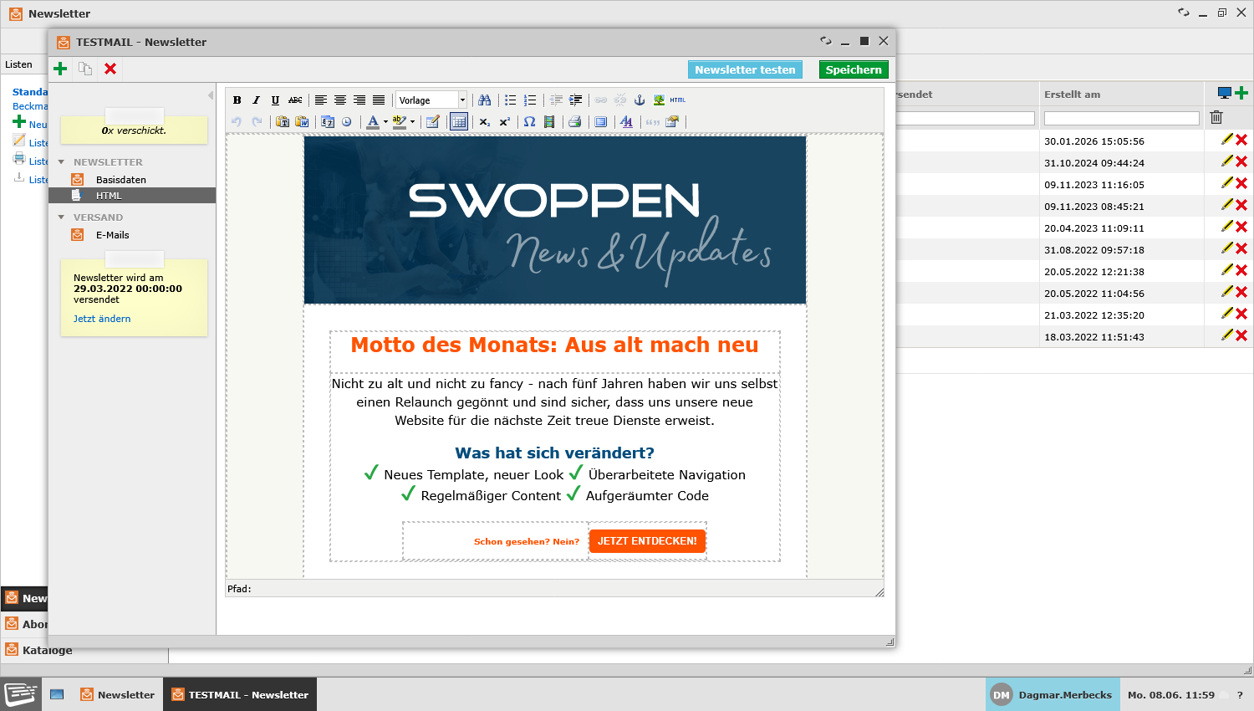This screenshot has width=1254, height=711.
Task: Select HTML entry in the sidebar
Action: 132,196
